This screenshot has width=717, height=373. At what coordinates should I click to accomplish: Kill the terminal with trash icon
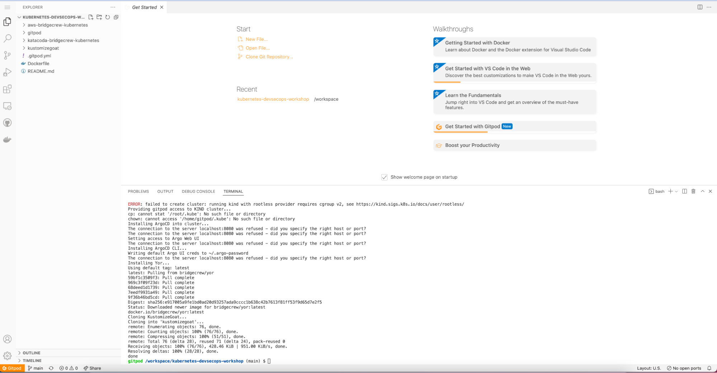(x=693, y=191)
